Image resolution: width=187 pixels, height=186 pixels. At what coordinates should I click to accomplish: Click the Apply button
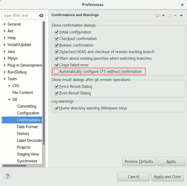point(171,161)
